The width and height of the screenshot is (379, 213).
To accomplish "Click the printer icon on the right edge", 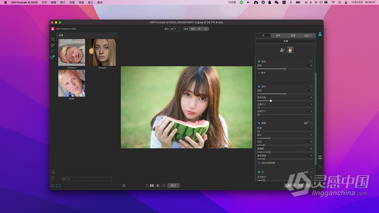I will [320, 157].
